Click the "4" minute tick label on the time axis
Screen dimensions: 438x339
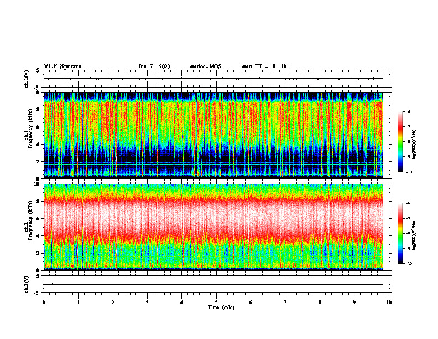(x=182, y=302)
